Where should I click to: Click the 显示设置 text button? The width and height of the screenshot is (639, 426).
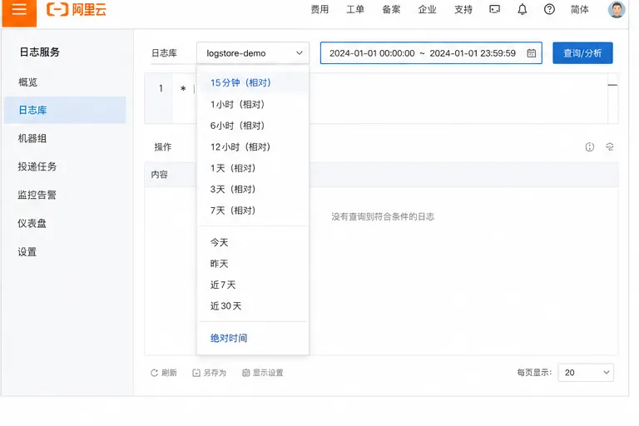268,373
